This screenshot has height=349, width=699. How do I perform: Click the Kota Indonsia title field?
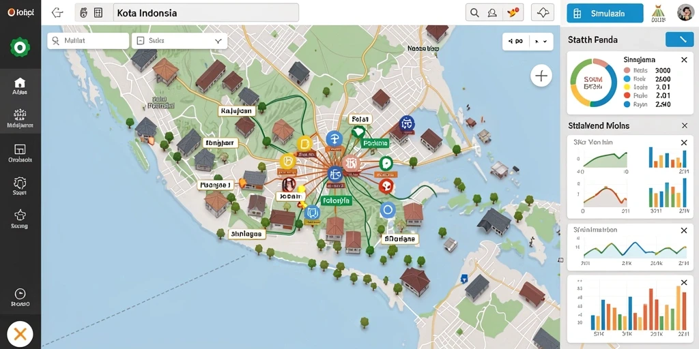pos(206,13)
